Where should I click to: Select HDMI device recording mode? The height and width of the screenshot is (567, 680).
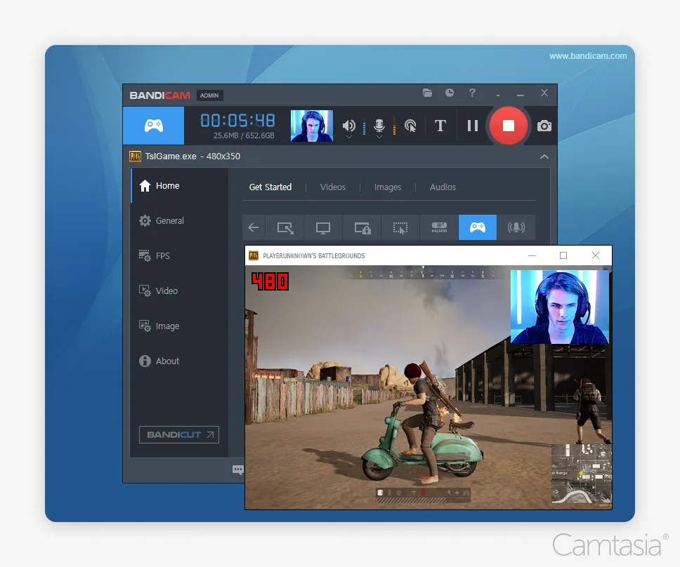click(x=439, y=227)
